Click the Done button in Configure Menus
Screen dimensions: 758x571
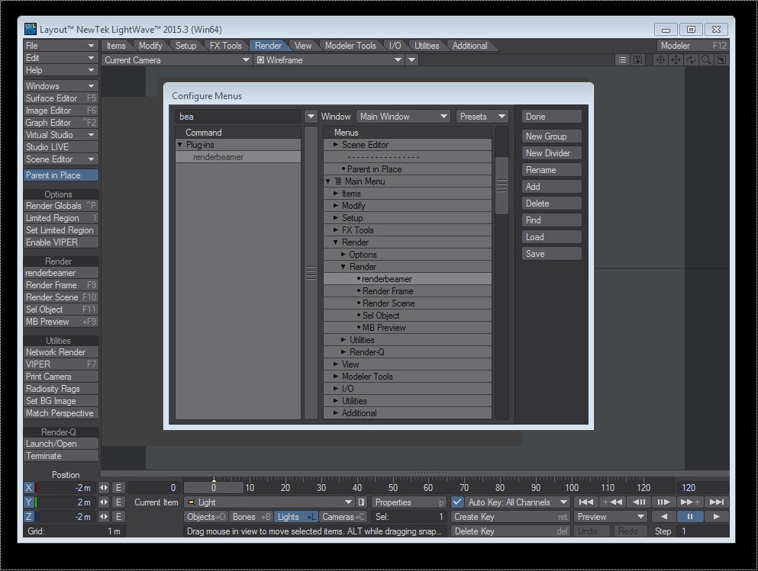click(x=551, y=116)
